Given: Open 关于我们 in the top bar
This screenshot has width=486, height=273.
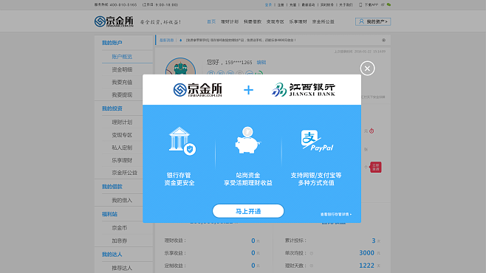Looking at the screenshot, I should tap(346, 4).
